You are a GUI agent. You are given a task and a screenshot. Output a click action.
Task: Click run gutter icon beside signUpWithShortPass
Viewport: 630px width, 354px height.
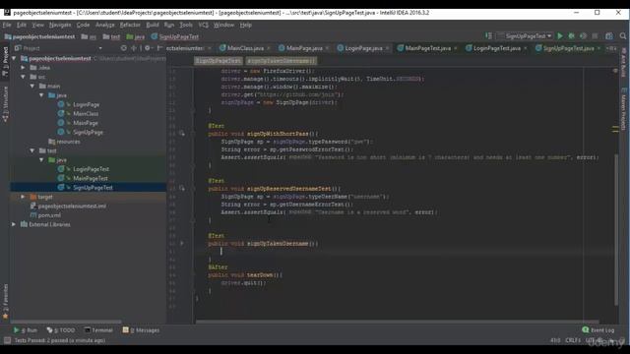coord(181,134)
